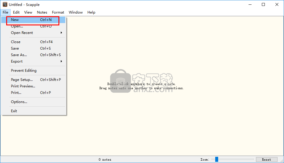
Task: Choose Open... from the File menu
Action: click(x=33, y=26)
